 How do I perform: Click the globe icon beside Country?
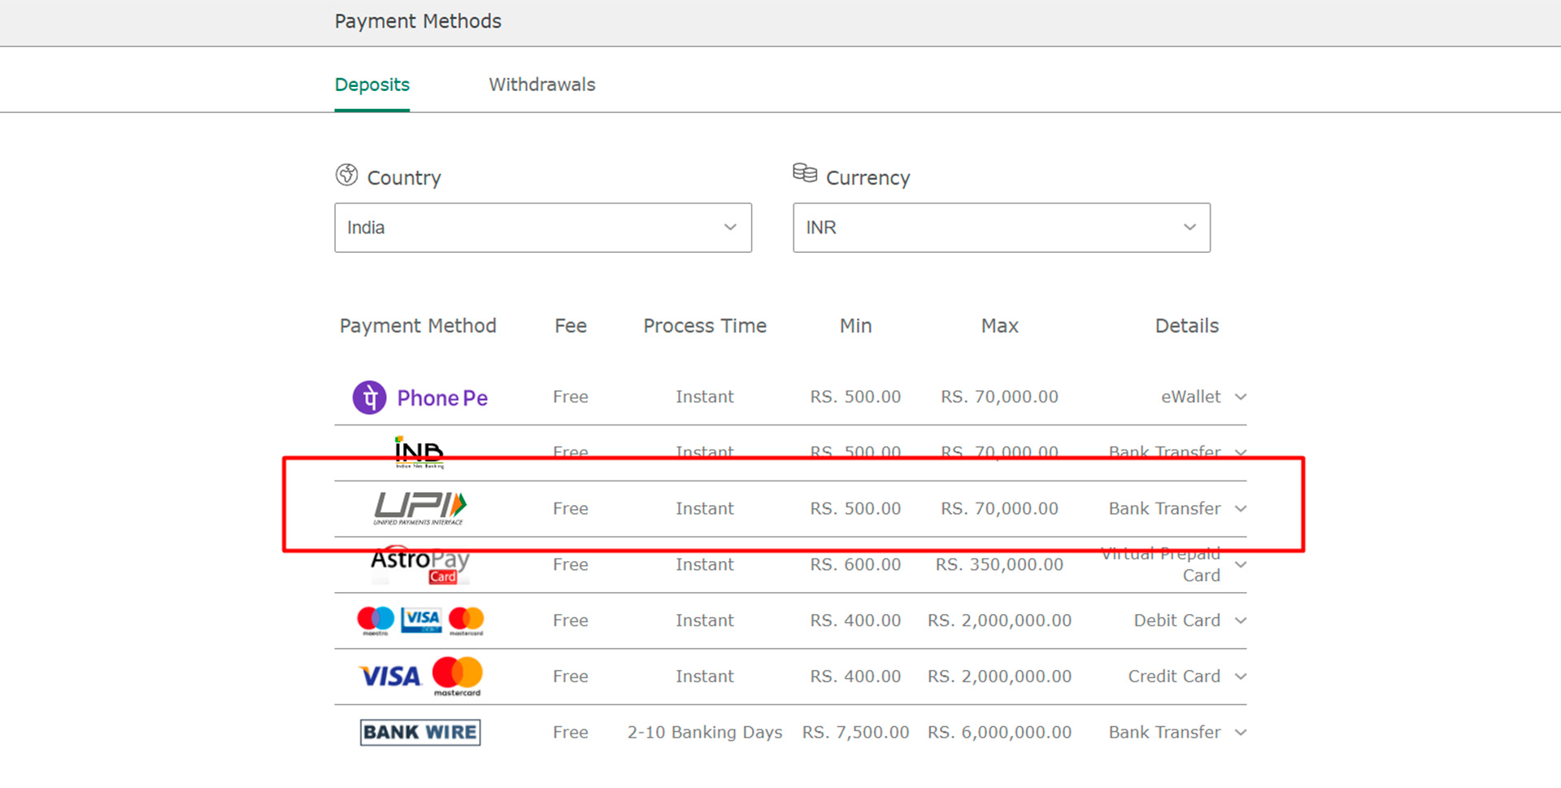pyautogui.click(x=346, y=174)
